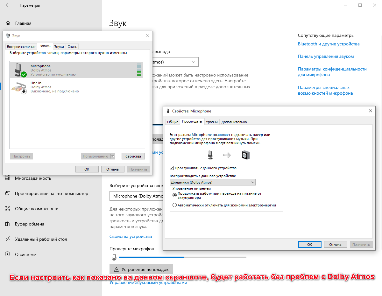
Task: Open the Microphone (Dolby Atmos) input dropdown
Action: coord(136,196)
